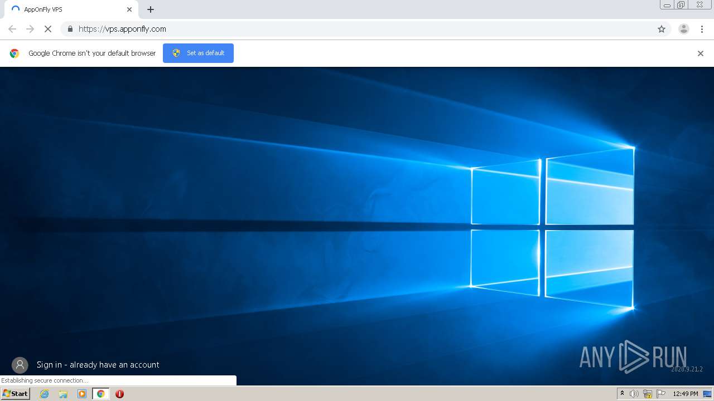
Task: Launch Internet Explorer from taskbar
Action: point(45,394)
